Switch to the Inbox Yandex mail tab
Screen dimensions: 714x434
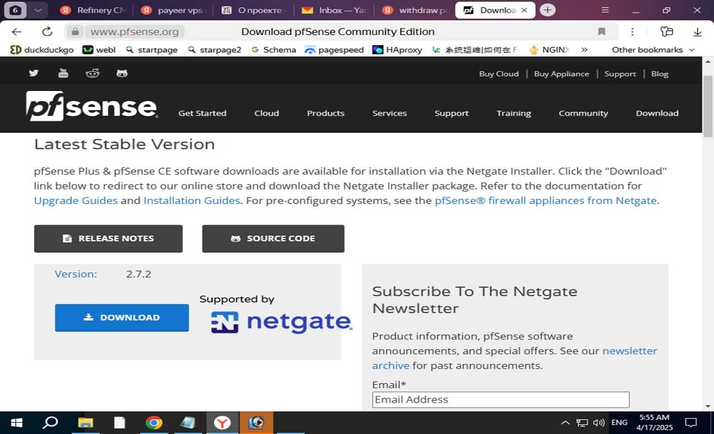click(x=335, y=10)
